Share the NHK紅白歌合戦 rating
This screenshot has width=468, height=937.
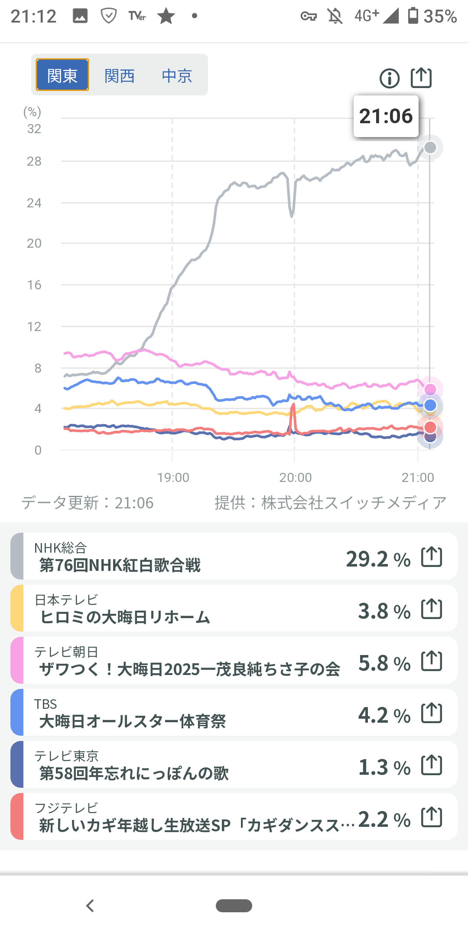pyautogui.click(x=432, y=557)
